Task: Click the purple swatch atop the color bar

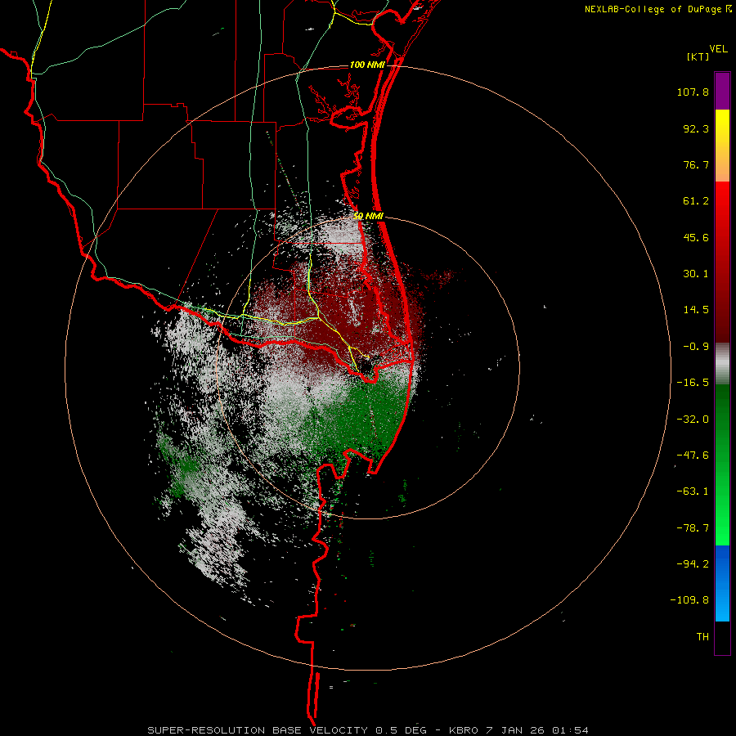Action: (722, 91)
